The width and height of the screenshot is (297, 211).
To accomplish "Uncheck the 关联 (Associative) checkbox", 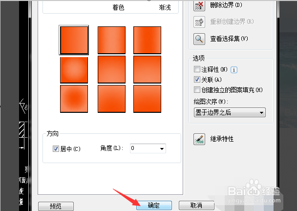I will pyautogui.click(x=197, y=79).
